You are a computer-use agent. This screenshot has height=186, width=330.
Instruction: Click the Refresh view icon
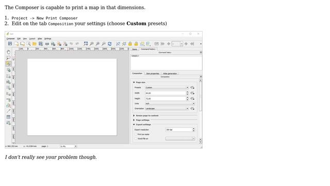110,43
